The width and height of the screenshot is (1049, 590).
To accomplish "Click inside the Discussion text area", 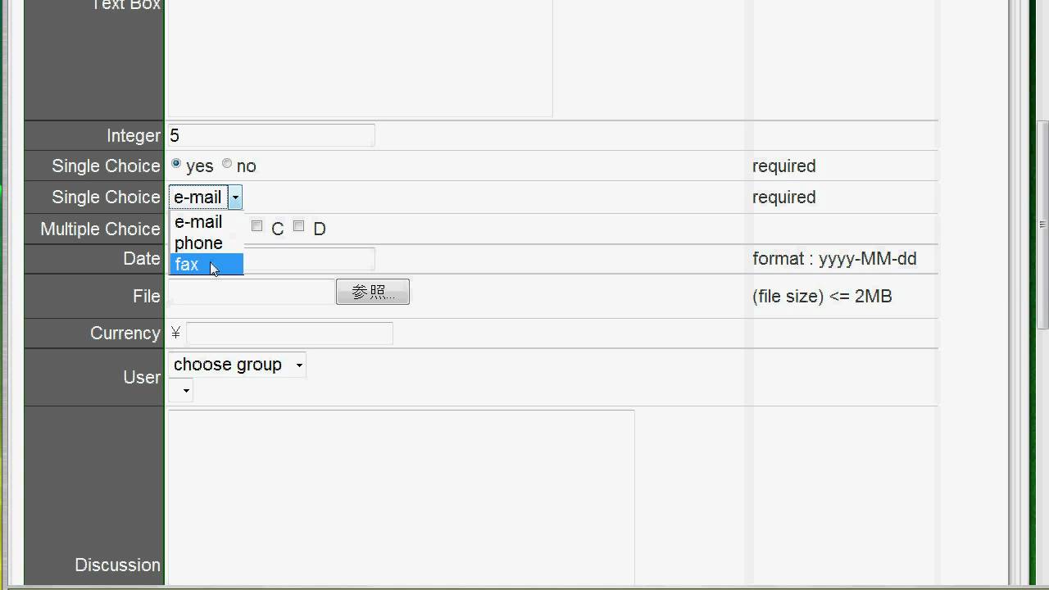I will point(402,497).
